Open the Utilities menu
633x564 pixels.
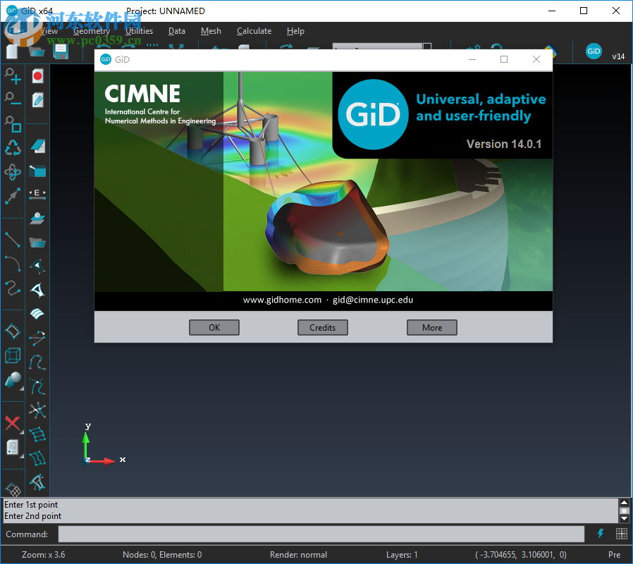139,31
